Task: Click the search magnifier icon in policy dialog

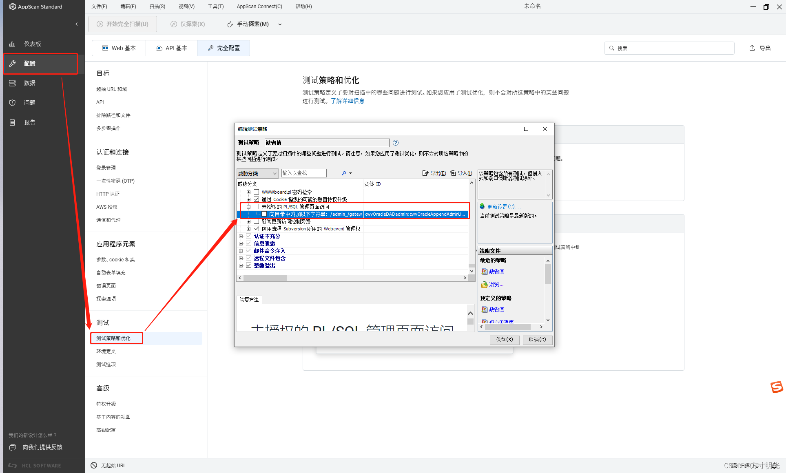Action: [344, 173]
